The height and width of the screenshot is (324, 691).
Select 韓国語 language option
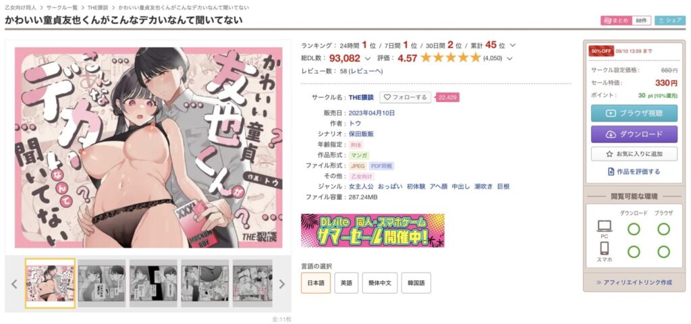coord(416,283)
